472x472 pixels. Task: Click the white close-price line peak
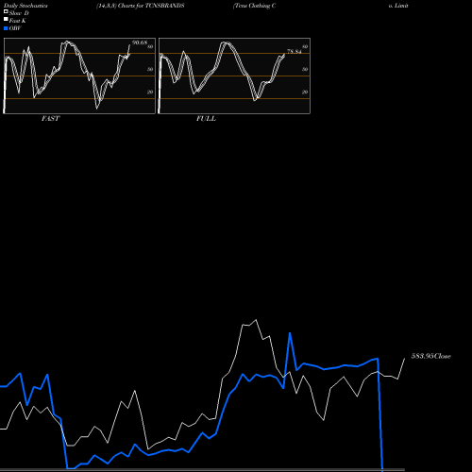[x=256, y=320]
